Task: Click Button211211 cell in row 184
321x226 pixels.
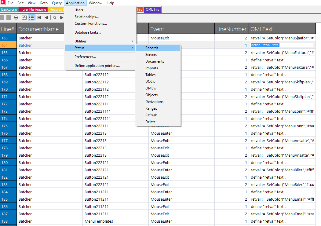Action: [x=116, y=192]
